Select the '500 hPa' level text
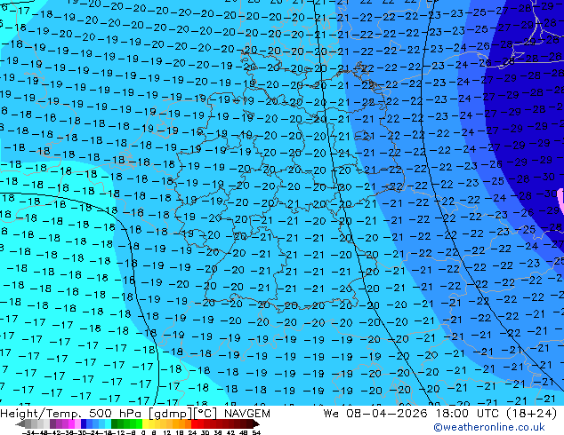 [x=117, y=414]
